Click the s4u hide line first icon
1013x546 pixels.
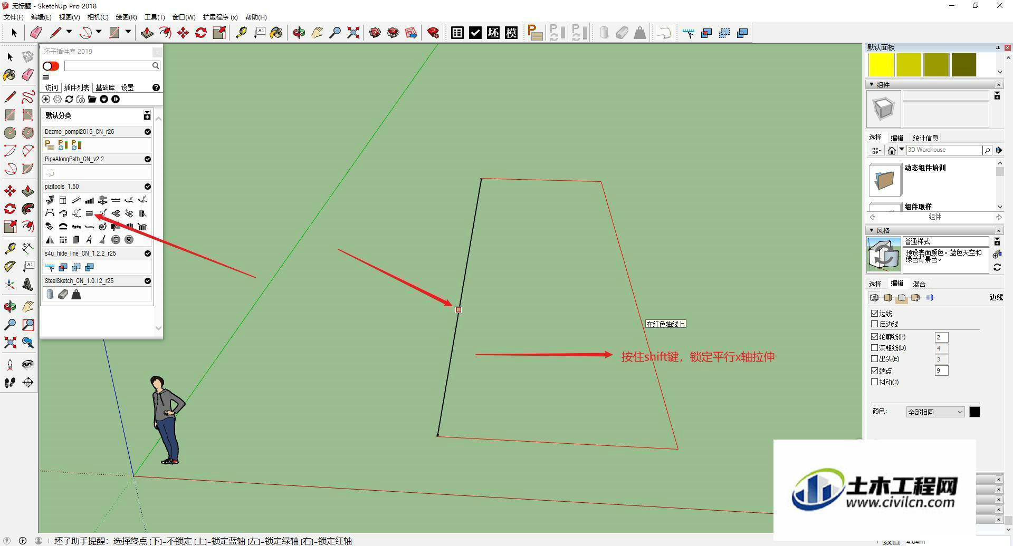50,267
